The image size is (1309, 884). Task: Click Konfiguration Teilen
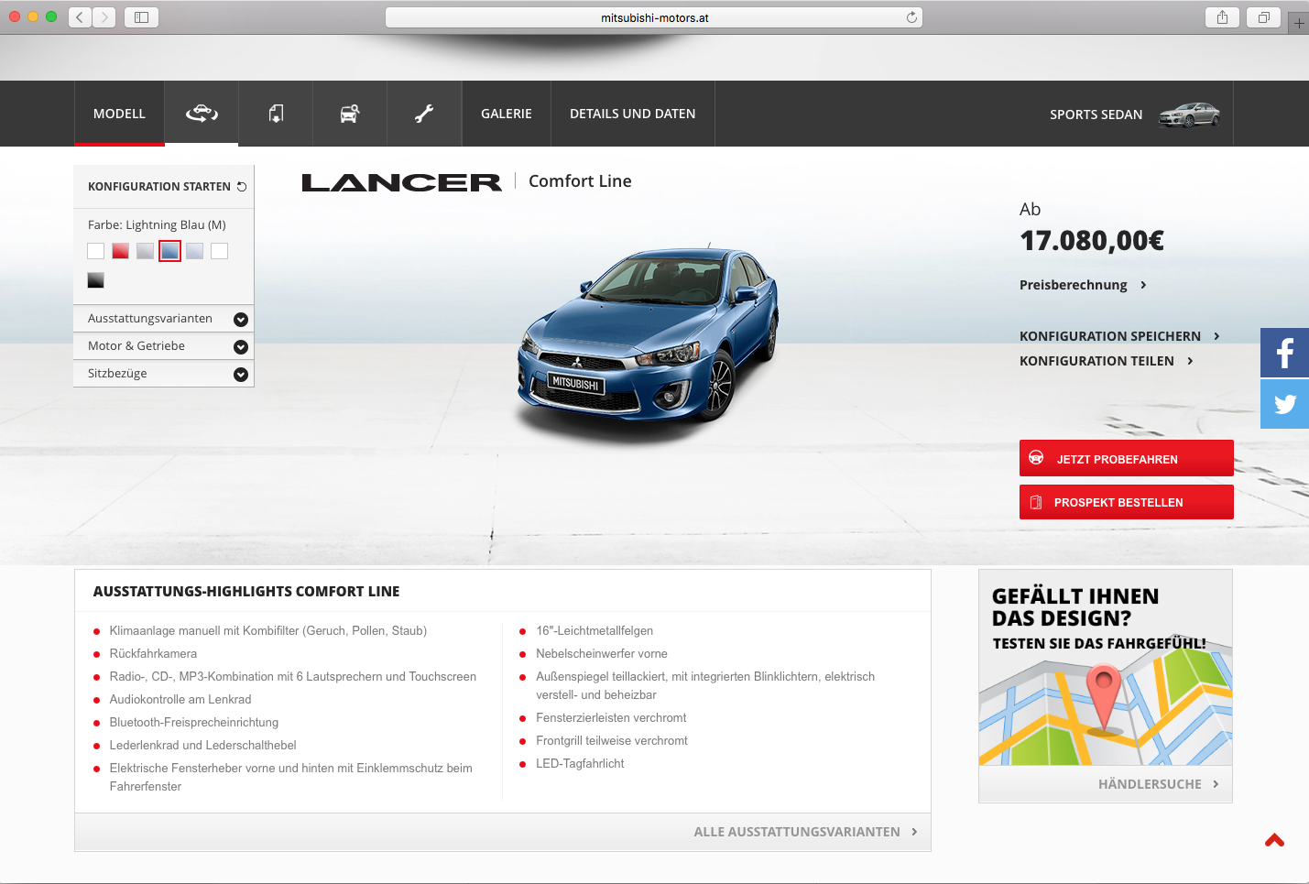coord(1107,361)
